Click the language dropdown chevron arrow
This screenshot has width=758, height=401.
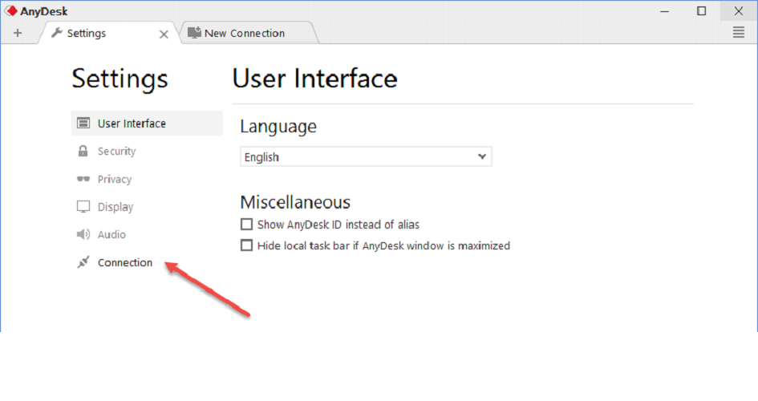point(482,157)
